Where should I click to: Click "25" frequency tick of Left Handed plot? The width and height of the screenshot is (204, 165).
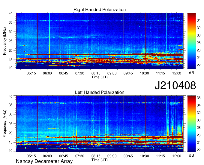tap(10, 124)
